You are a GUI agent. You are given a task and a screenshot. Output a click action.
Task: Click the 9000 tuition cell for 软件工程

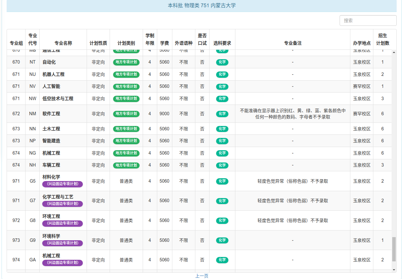pos(164,114)
